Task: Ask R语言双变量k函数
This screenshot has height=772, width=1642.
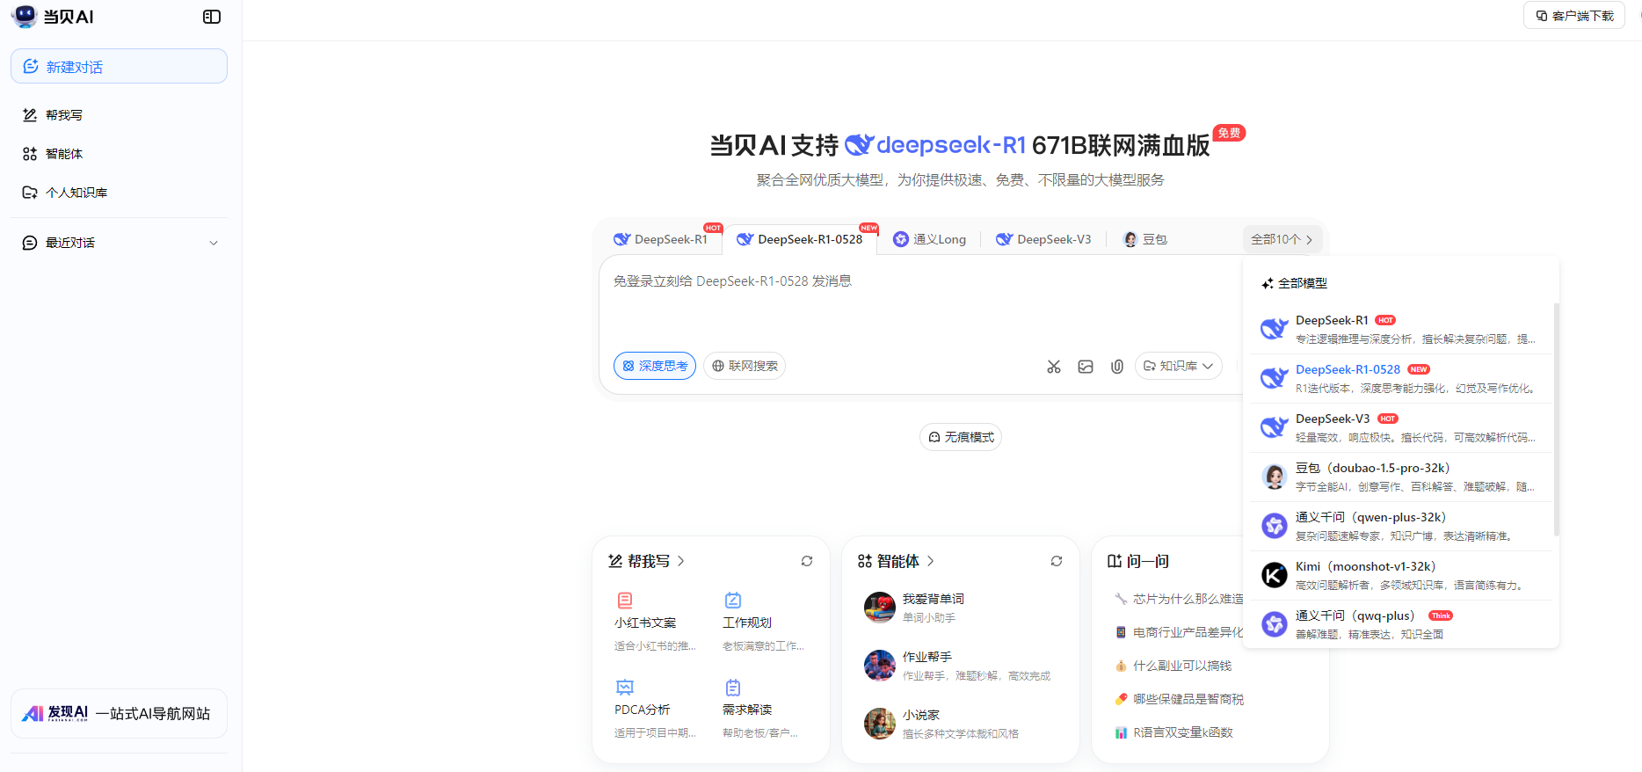Action: (x=1173, y=732)
